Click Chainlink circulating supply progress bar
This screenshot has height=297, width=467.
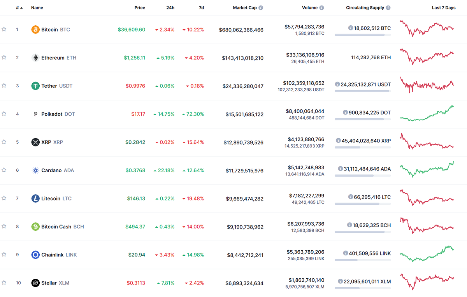(x=363, y=260)
